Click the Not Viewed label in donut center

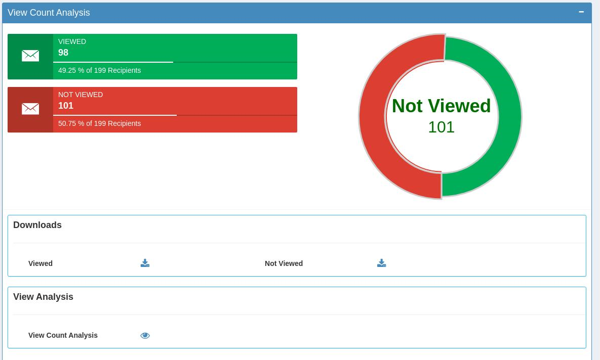(x=441, y=106)
